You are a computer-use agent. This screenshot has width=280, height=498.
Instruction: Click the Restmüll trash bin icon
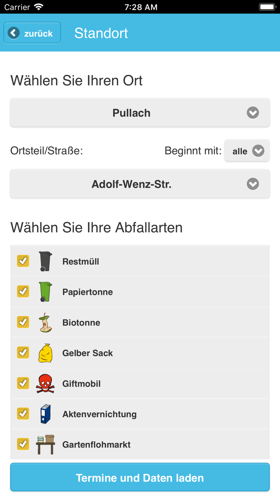tap(45, 261)
